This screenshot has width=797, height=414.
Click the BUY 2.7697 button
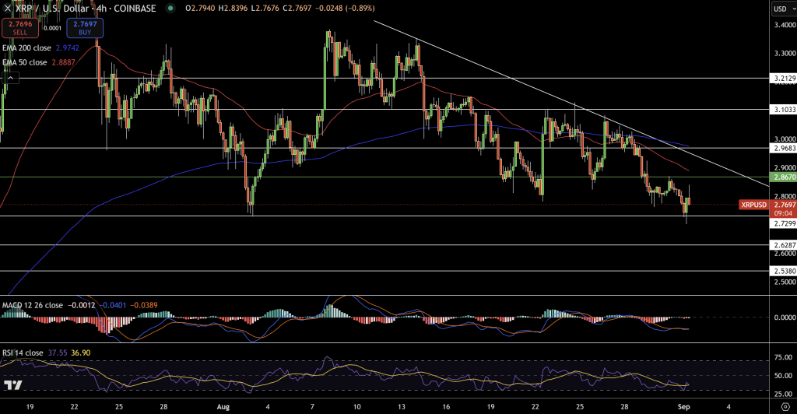[85, 28]
